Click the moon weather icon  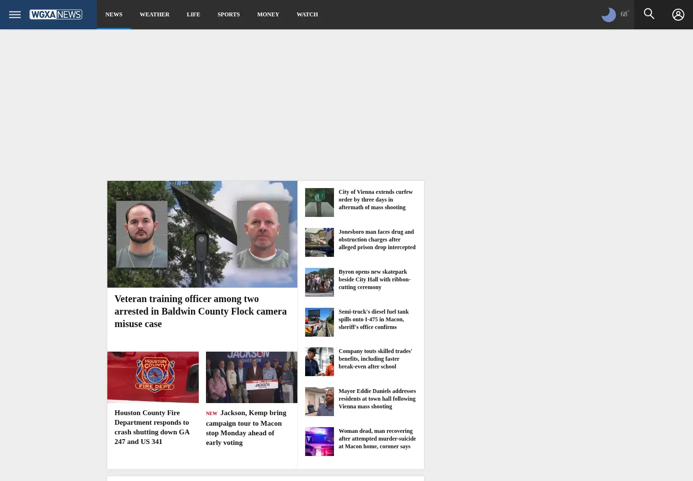point(609,14)
